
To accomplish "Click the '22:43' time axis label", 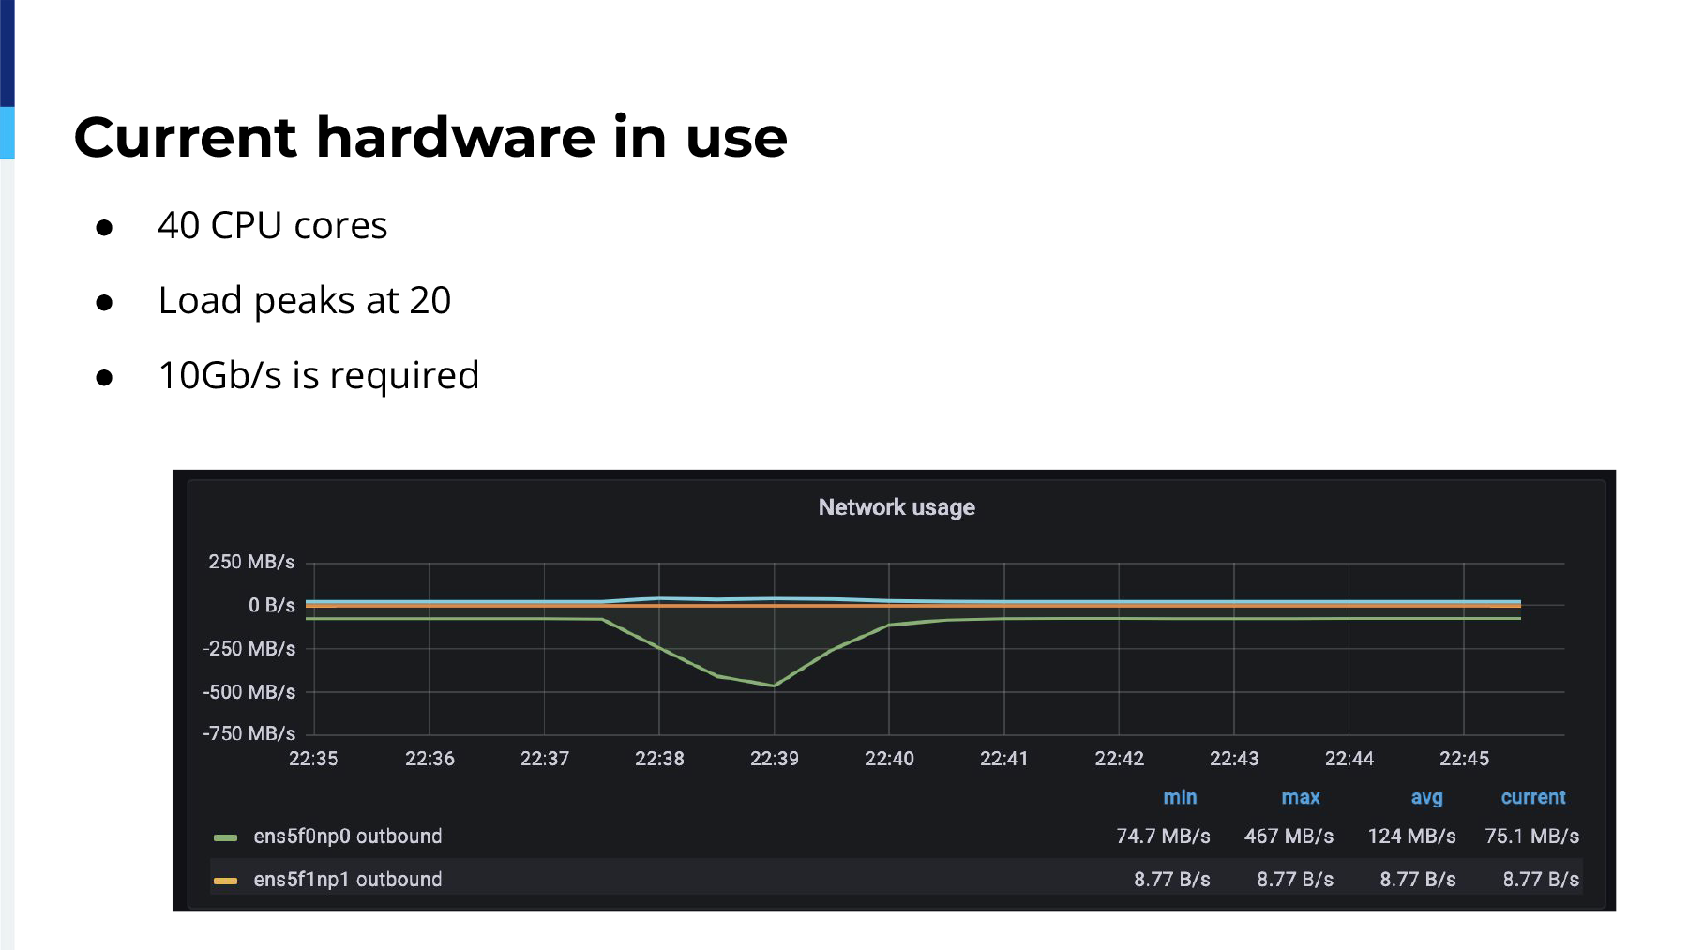I will click(x=1234, y=759).
